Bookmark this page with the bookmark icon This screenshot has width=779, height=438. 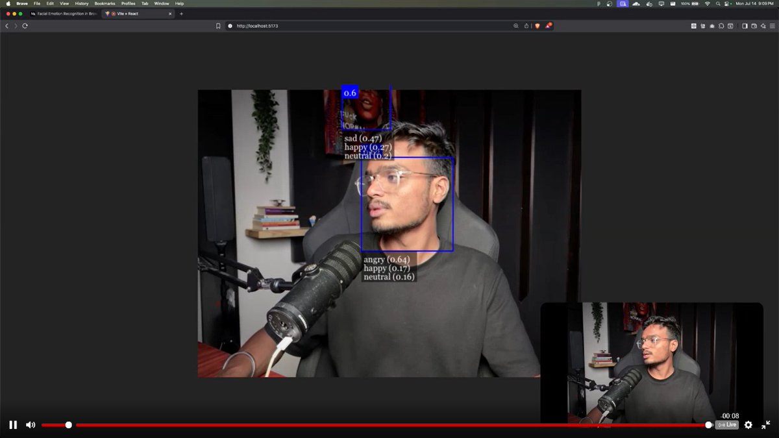(x=219, y=26)
